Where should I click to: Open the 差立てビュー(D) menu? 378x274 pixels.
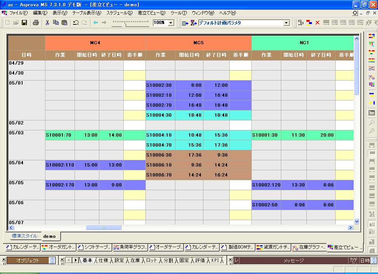click(x=151, y=13)
